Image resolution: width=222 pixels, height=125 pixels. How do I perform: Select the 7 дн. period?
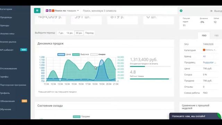click(x=61, y=33)
